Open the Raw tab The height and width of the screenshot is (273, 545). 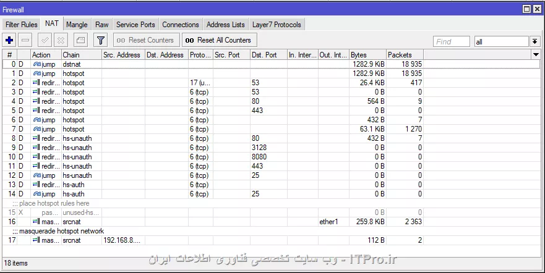[x=102, y=25]
